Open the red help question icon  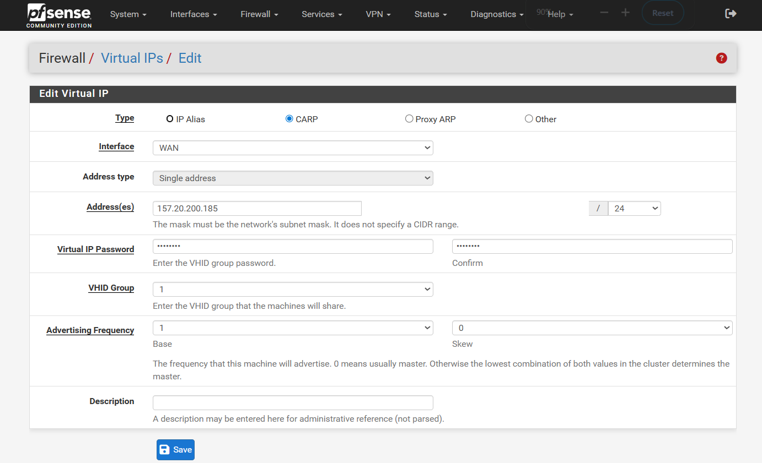721,58
